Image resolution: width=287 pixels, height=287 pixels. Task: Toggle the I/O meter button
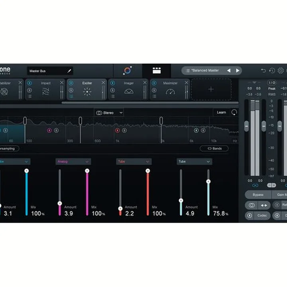click(x=272, y=83)
